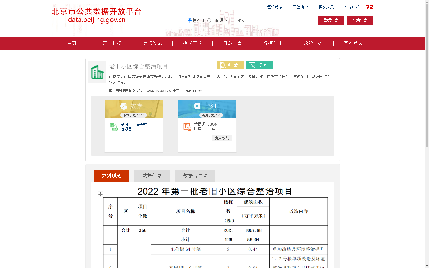Click the 下载次数：110 badge
The height and width of the screenshot is (268, 429).
[x=134, y=115]
